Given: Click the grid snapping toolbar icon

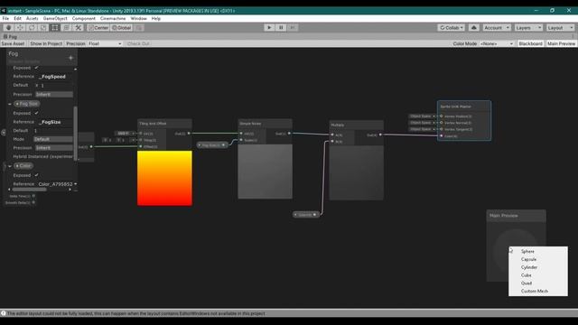Looking at the screenshot, I should (x=139, y=28).
